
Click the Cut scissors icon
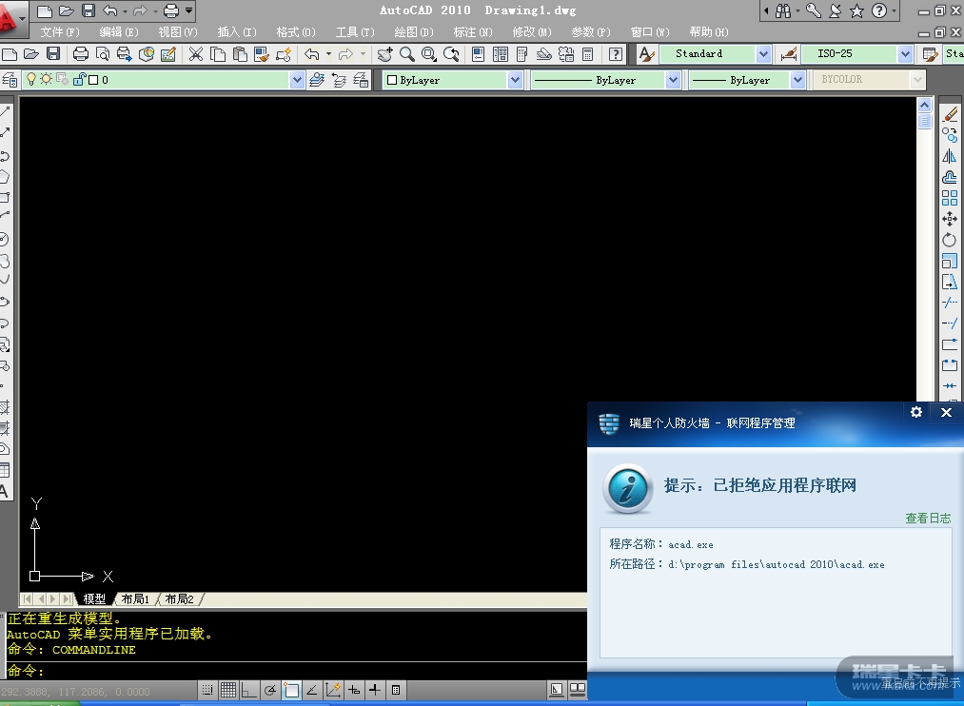coord(195,54)
